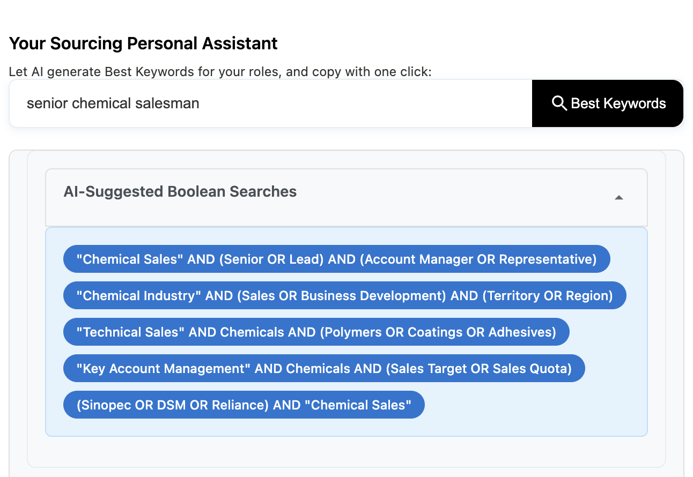
Task: Collapse the AI-Suggested Boolean Searches arrow
Action: click(x=618, y=197)
